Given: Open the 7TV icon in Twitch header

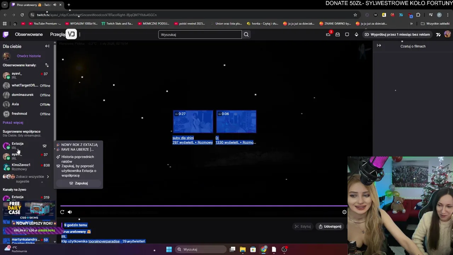Looking at the screenshot, I should pyautogui.click(x=438, y=34).
